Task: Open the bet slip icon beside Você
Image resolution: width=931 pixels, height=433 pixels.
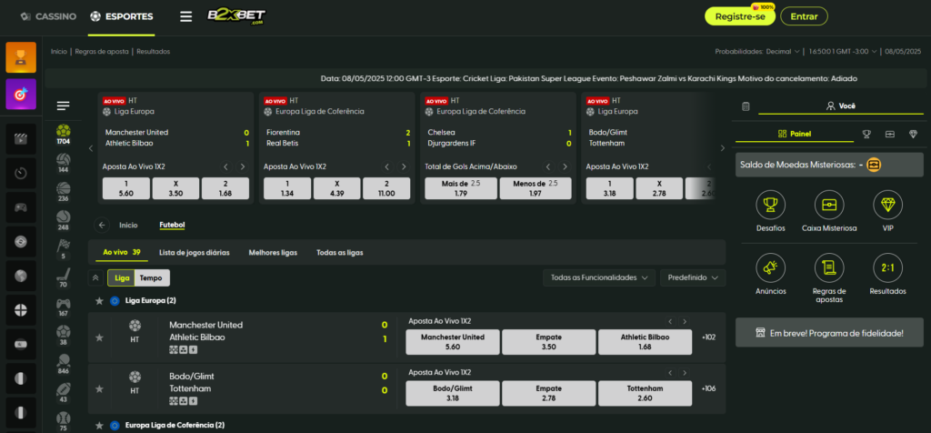Action: point(746,106)
